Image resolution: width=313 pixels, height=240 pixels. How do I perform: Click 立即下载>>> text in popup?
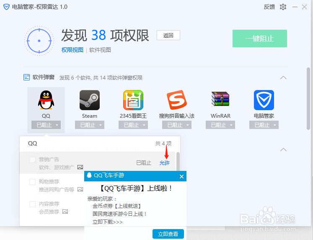[x=108, y=222]
